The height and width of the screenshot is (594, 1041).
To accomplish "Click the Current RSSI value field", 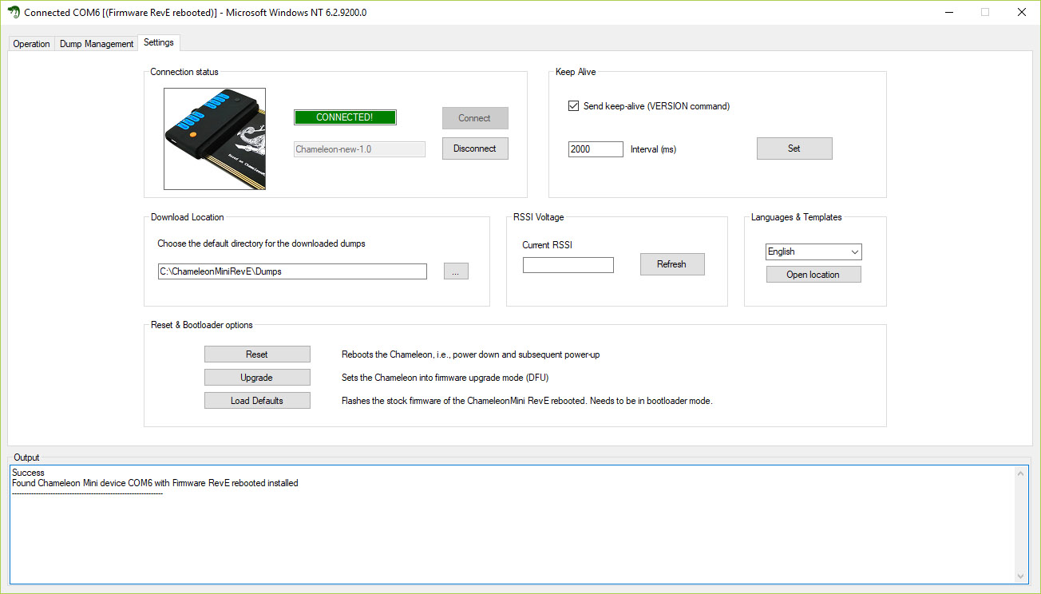I will (568, 265).
